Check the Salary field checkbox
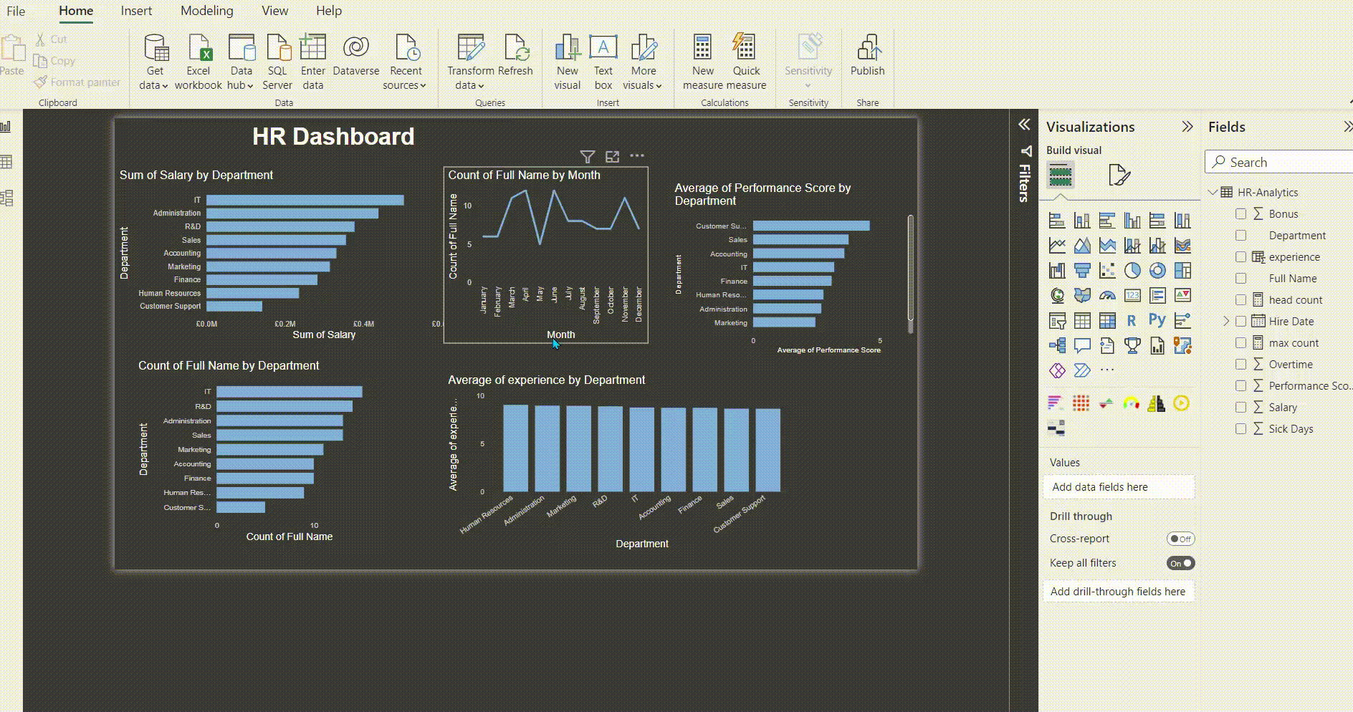1353x712 pixels. [1240, 408]
